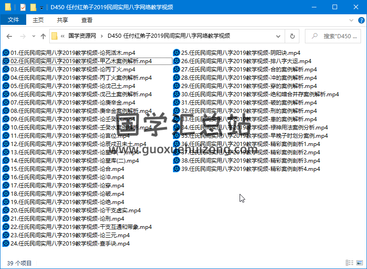Open the 主页 ribbon tab
The image size is (367, 269).
pyautogui.click(x=38, y=20)
